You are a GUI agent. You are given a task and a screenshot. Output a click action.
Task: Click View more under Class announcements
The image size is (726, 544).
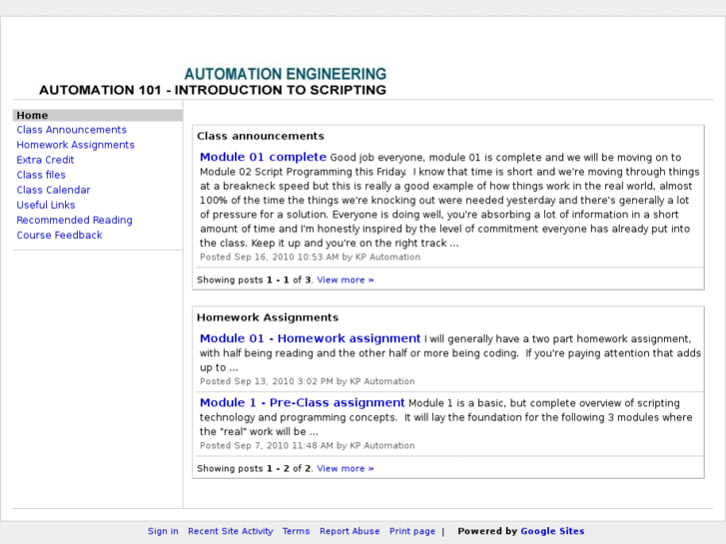[x=346, y=280]
